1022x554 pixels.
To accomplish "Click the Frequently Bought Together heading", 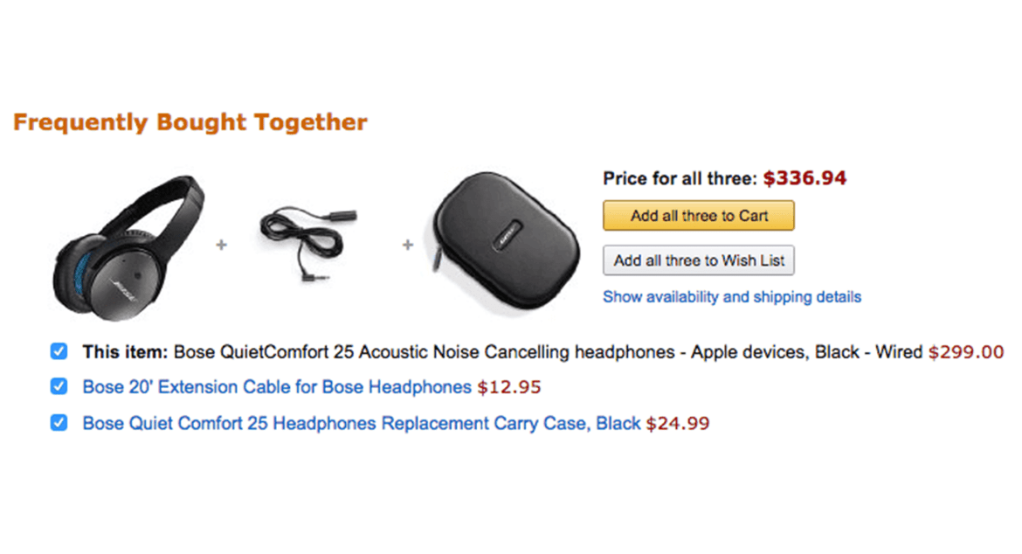I will (x=190, y=122).
